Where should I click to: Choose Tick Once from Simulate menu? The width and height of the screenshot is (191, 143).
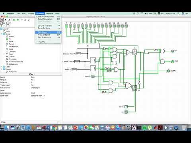point(48,32)
